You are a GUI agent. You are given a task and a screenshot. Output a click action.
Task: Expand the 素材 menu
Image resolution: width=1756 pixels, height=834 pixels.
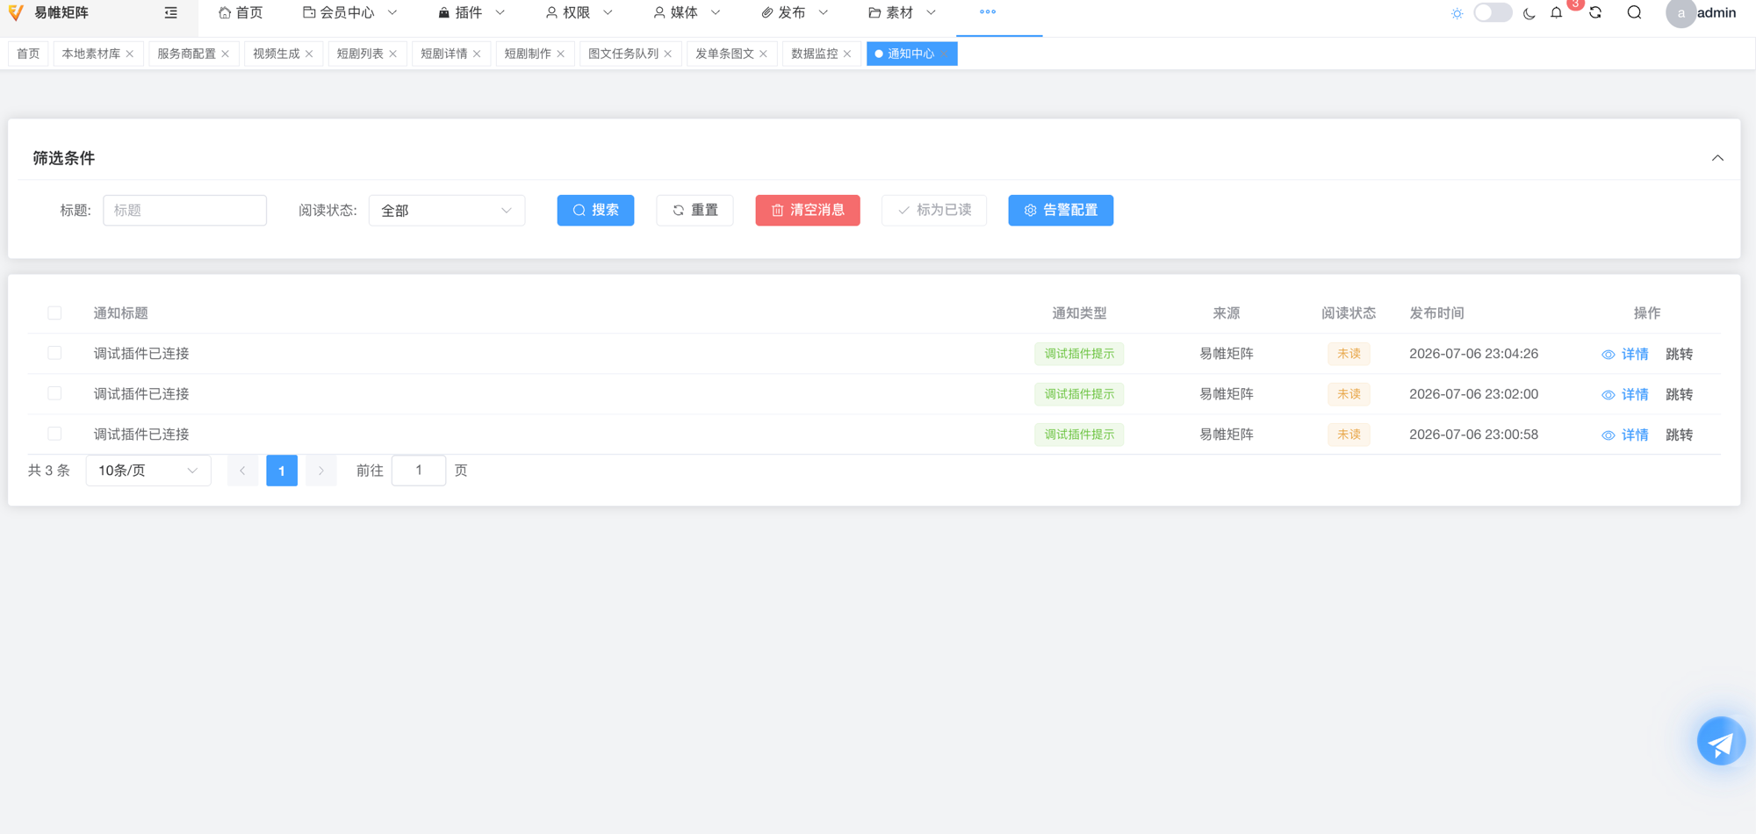(x=902, y=12)
